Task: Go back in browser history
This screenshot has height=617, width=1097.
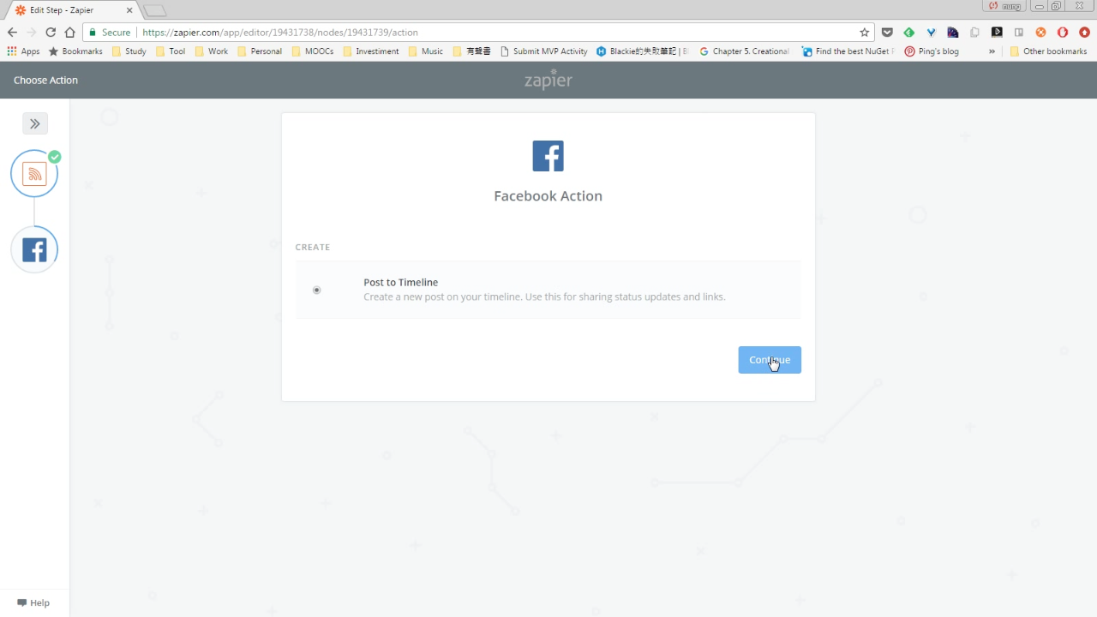Action: (12, 33)
